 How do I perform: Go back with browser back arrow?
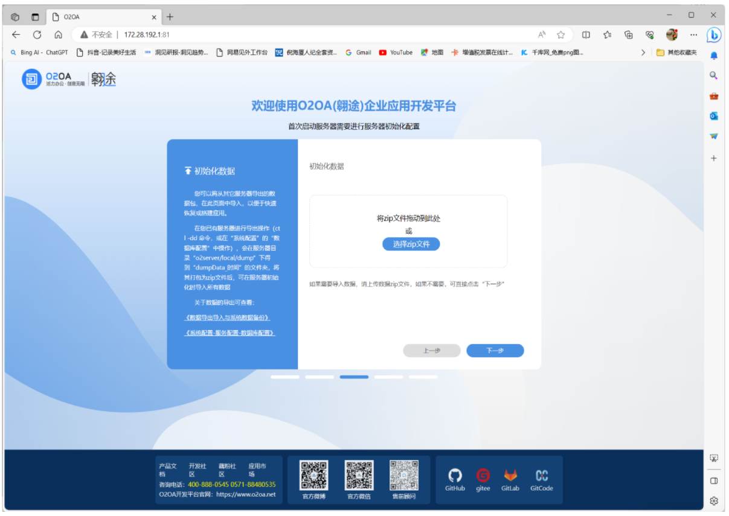pos(16,34)
